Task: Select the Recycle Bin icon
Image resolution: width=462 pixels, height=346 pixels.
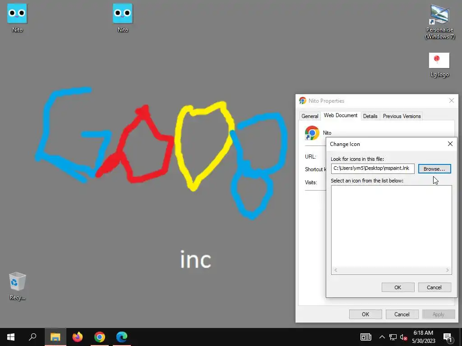Action: 18,286
